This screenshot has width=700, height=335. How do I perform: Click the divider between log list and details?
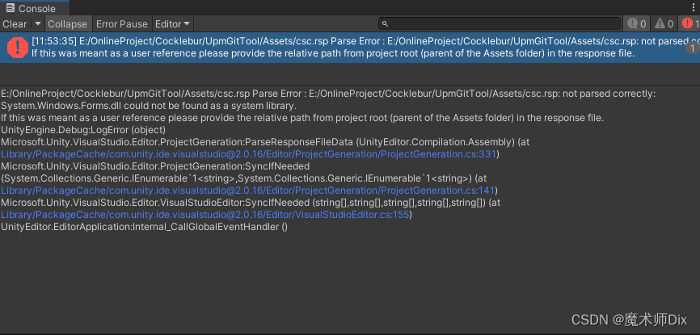[350, 85]
